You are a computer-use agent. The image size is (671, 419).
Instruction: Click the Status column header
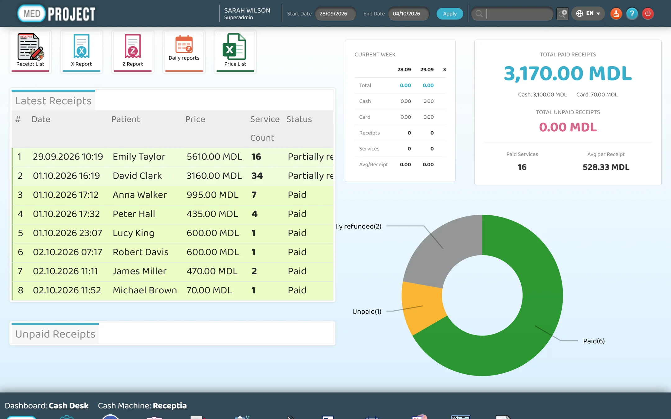[299, 119]
